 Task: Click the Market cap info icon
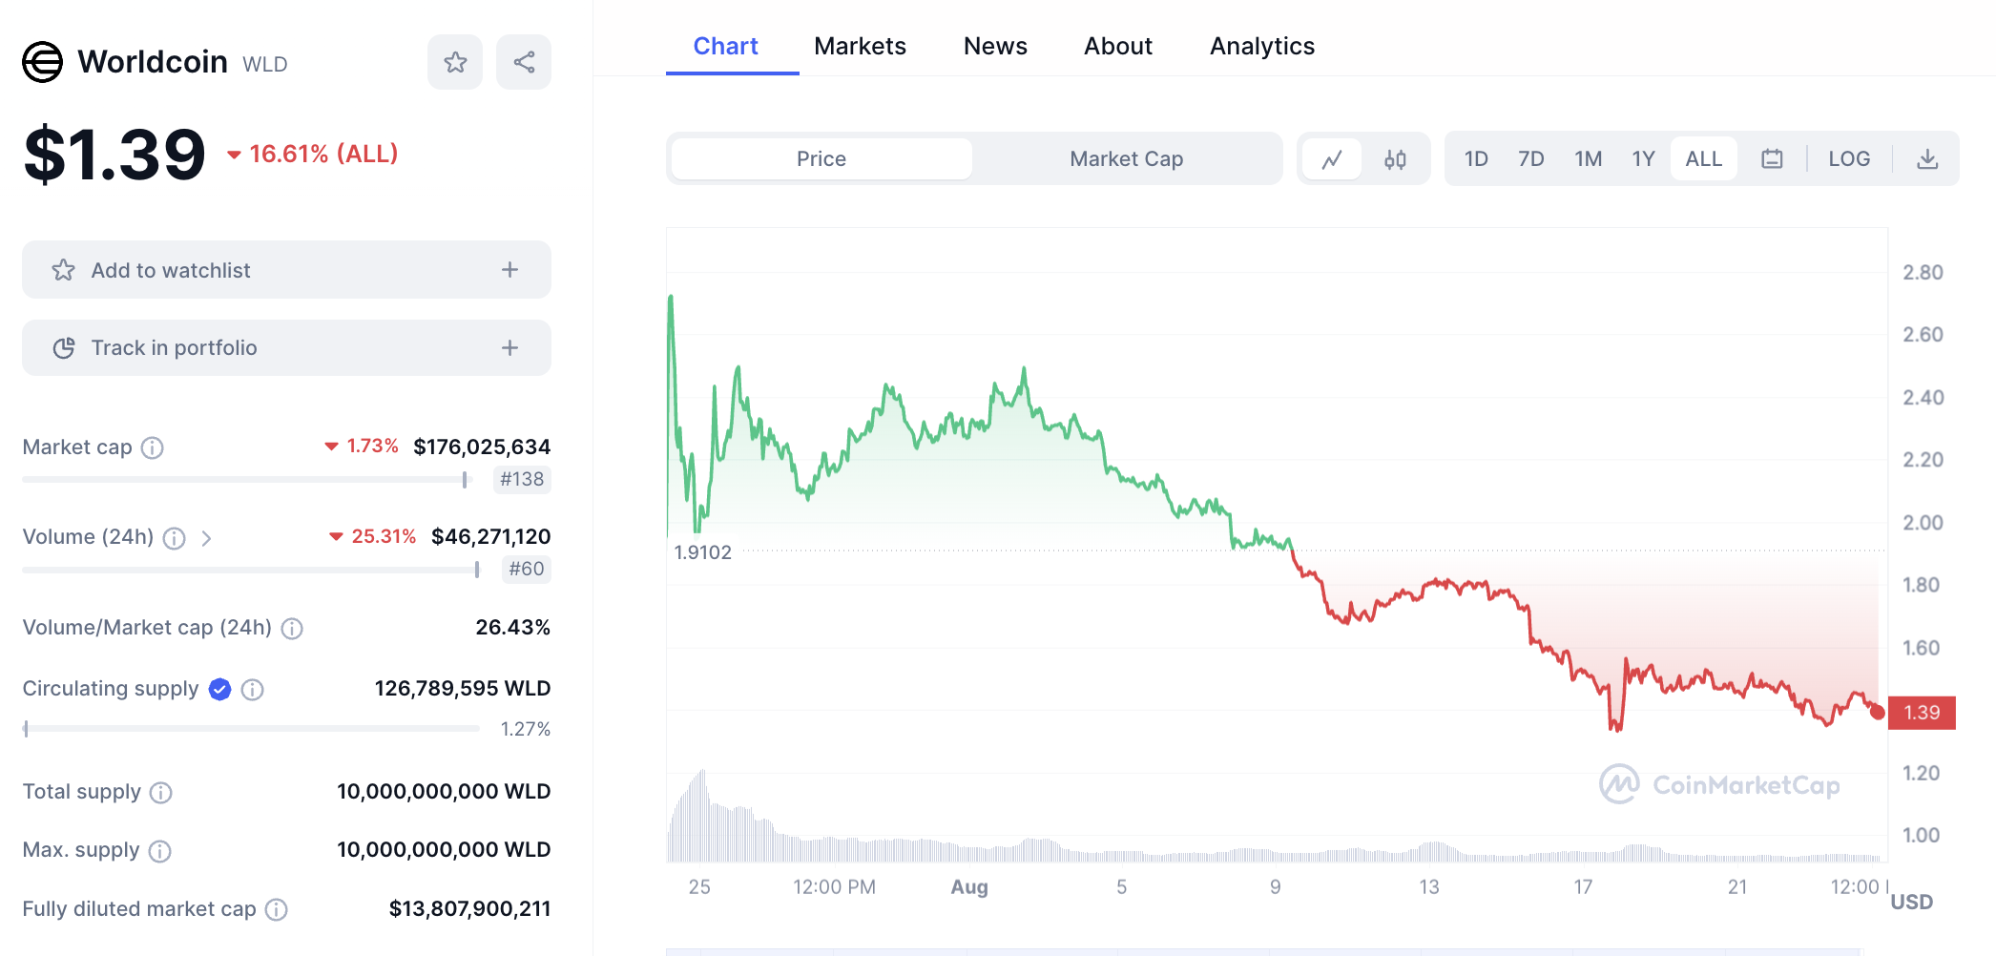click(x=153, y=447)
